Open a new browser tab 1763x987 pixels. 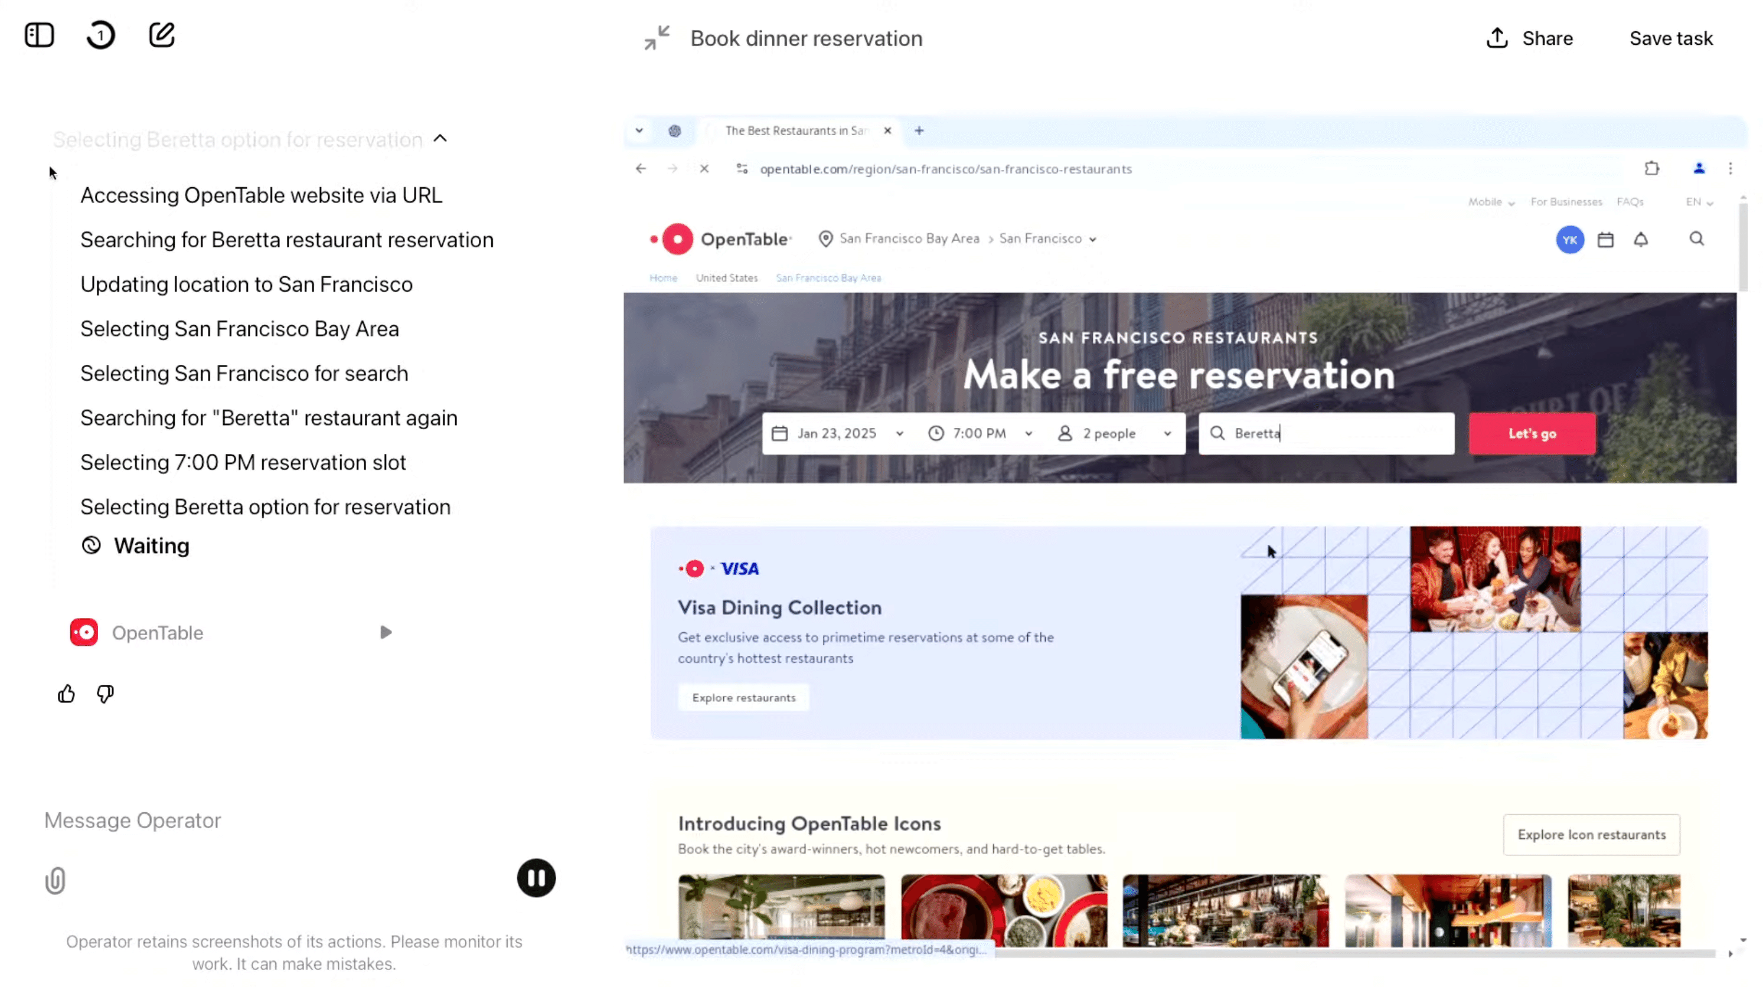click(x=919, y=130)
